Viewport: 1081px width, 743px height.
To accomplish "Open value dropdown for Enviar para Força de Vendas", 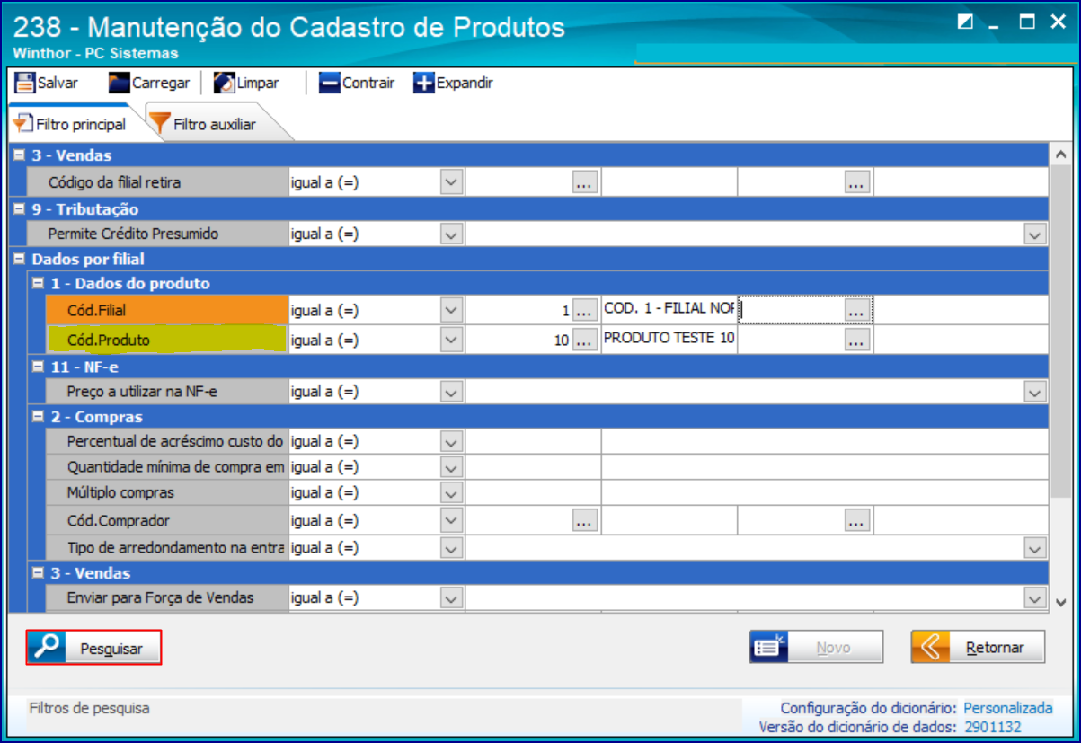I will tap(1035, 598).
